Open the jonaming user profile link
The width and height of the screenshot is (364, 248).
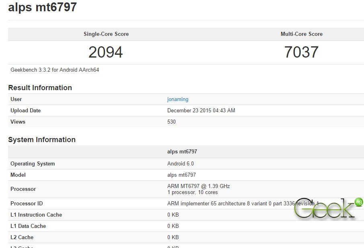(178, 99)
